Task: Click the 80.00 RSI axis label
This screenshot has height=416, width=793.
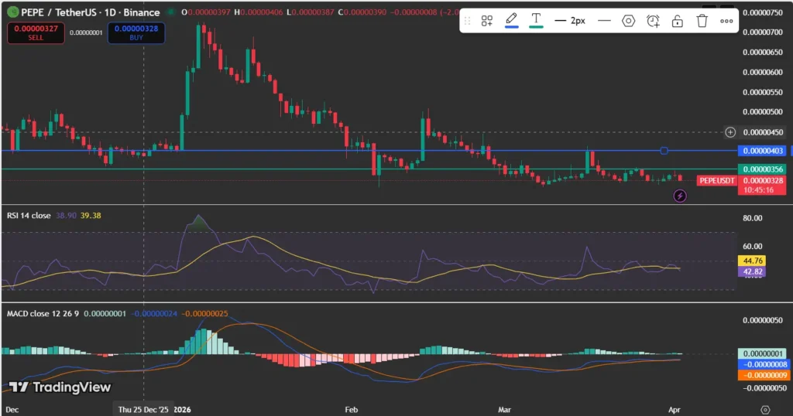Action: [x=753, y=218]
